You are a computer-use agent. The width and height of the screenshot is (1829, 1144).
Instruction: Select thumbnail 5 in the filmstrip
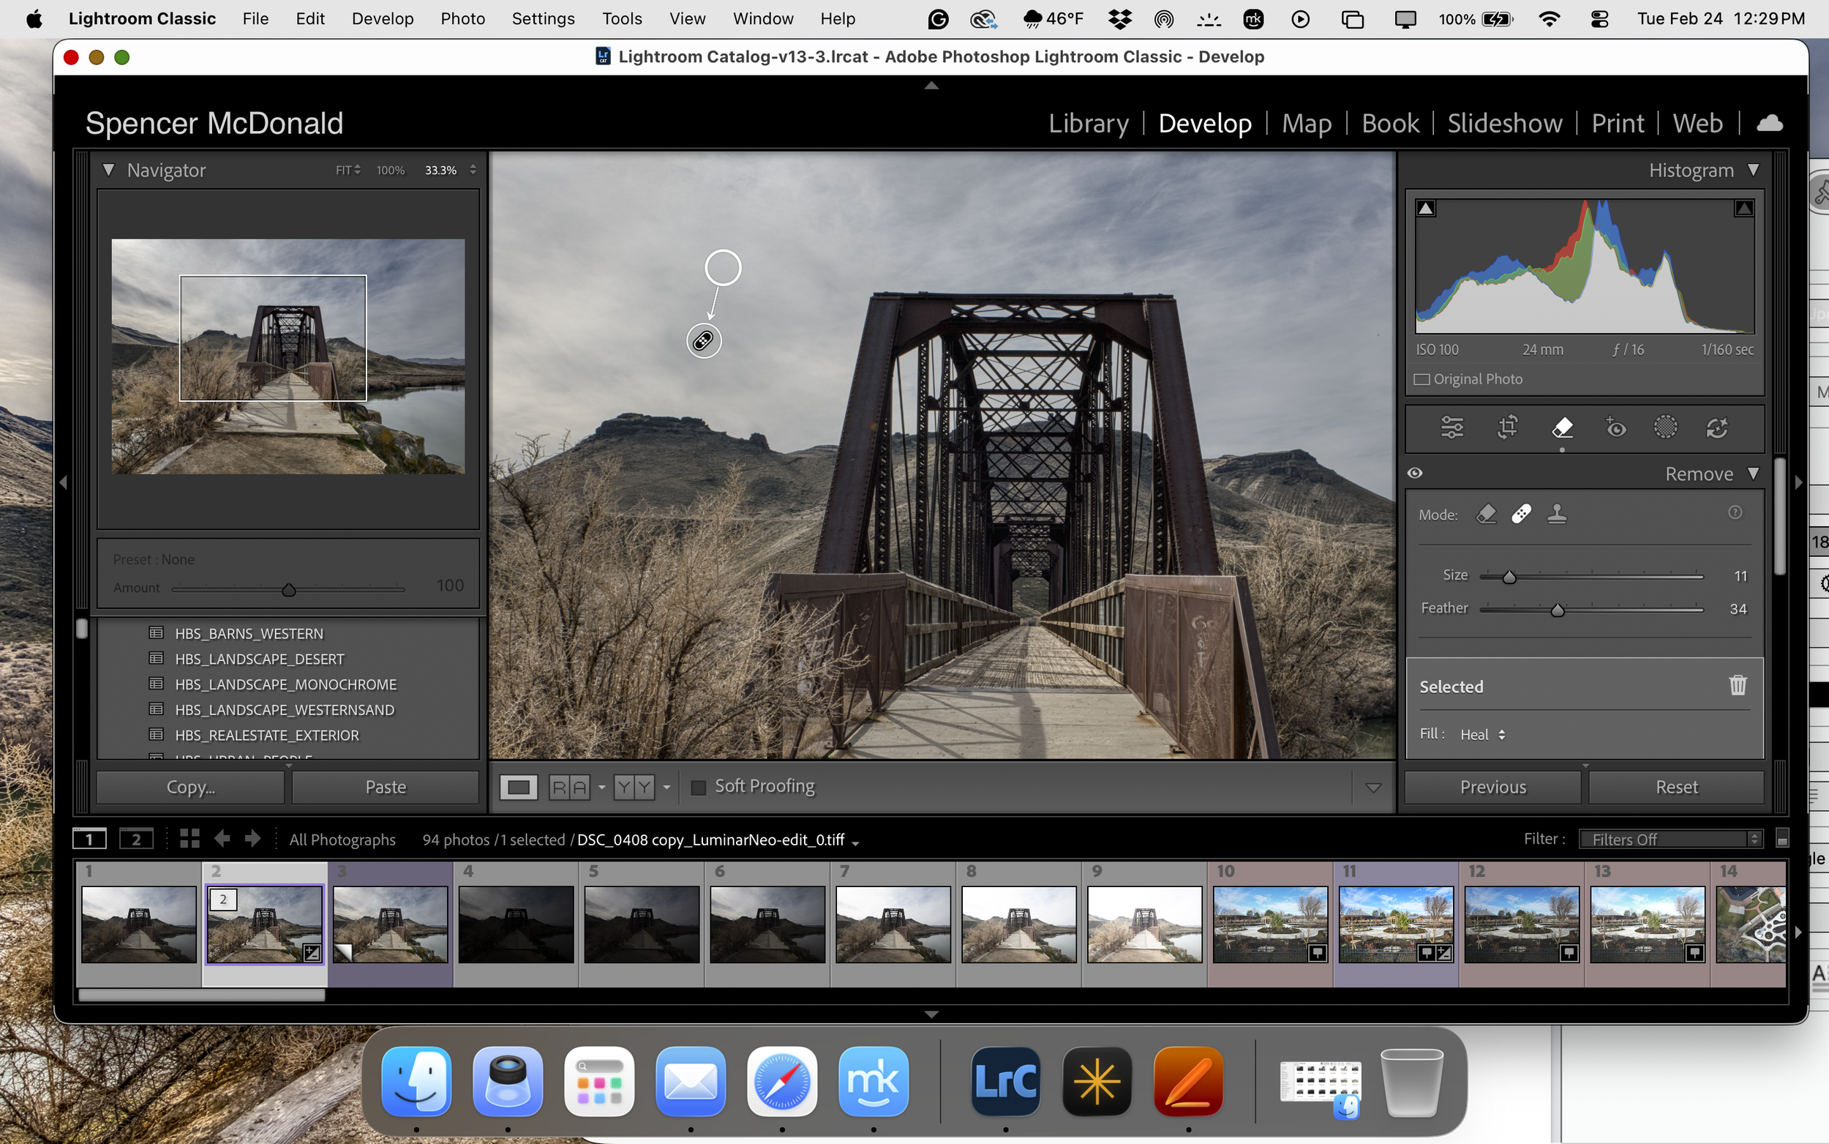(641, 924)
